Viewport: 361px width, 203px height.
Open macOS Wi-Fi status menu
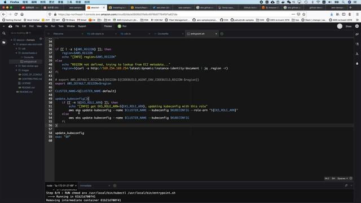pyautogui.click(x=318, y=2)
